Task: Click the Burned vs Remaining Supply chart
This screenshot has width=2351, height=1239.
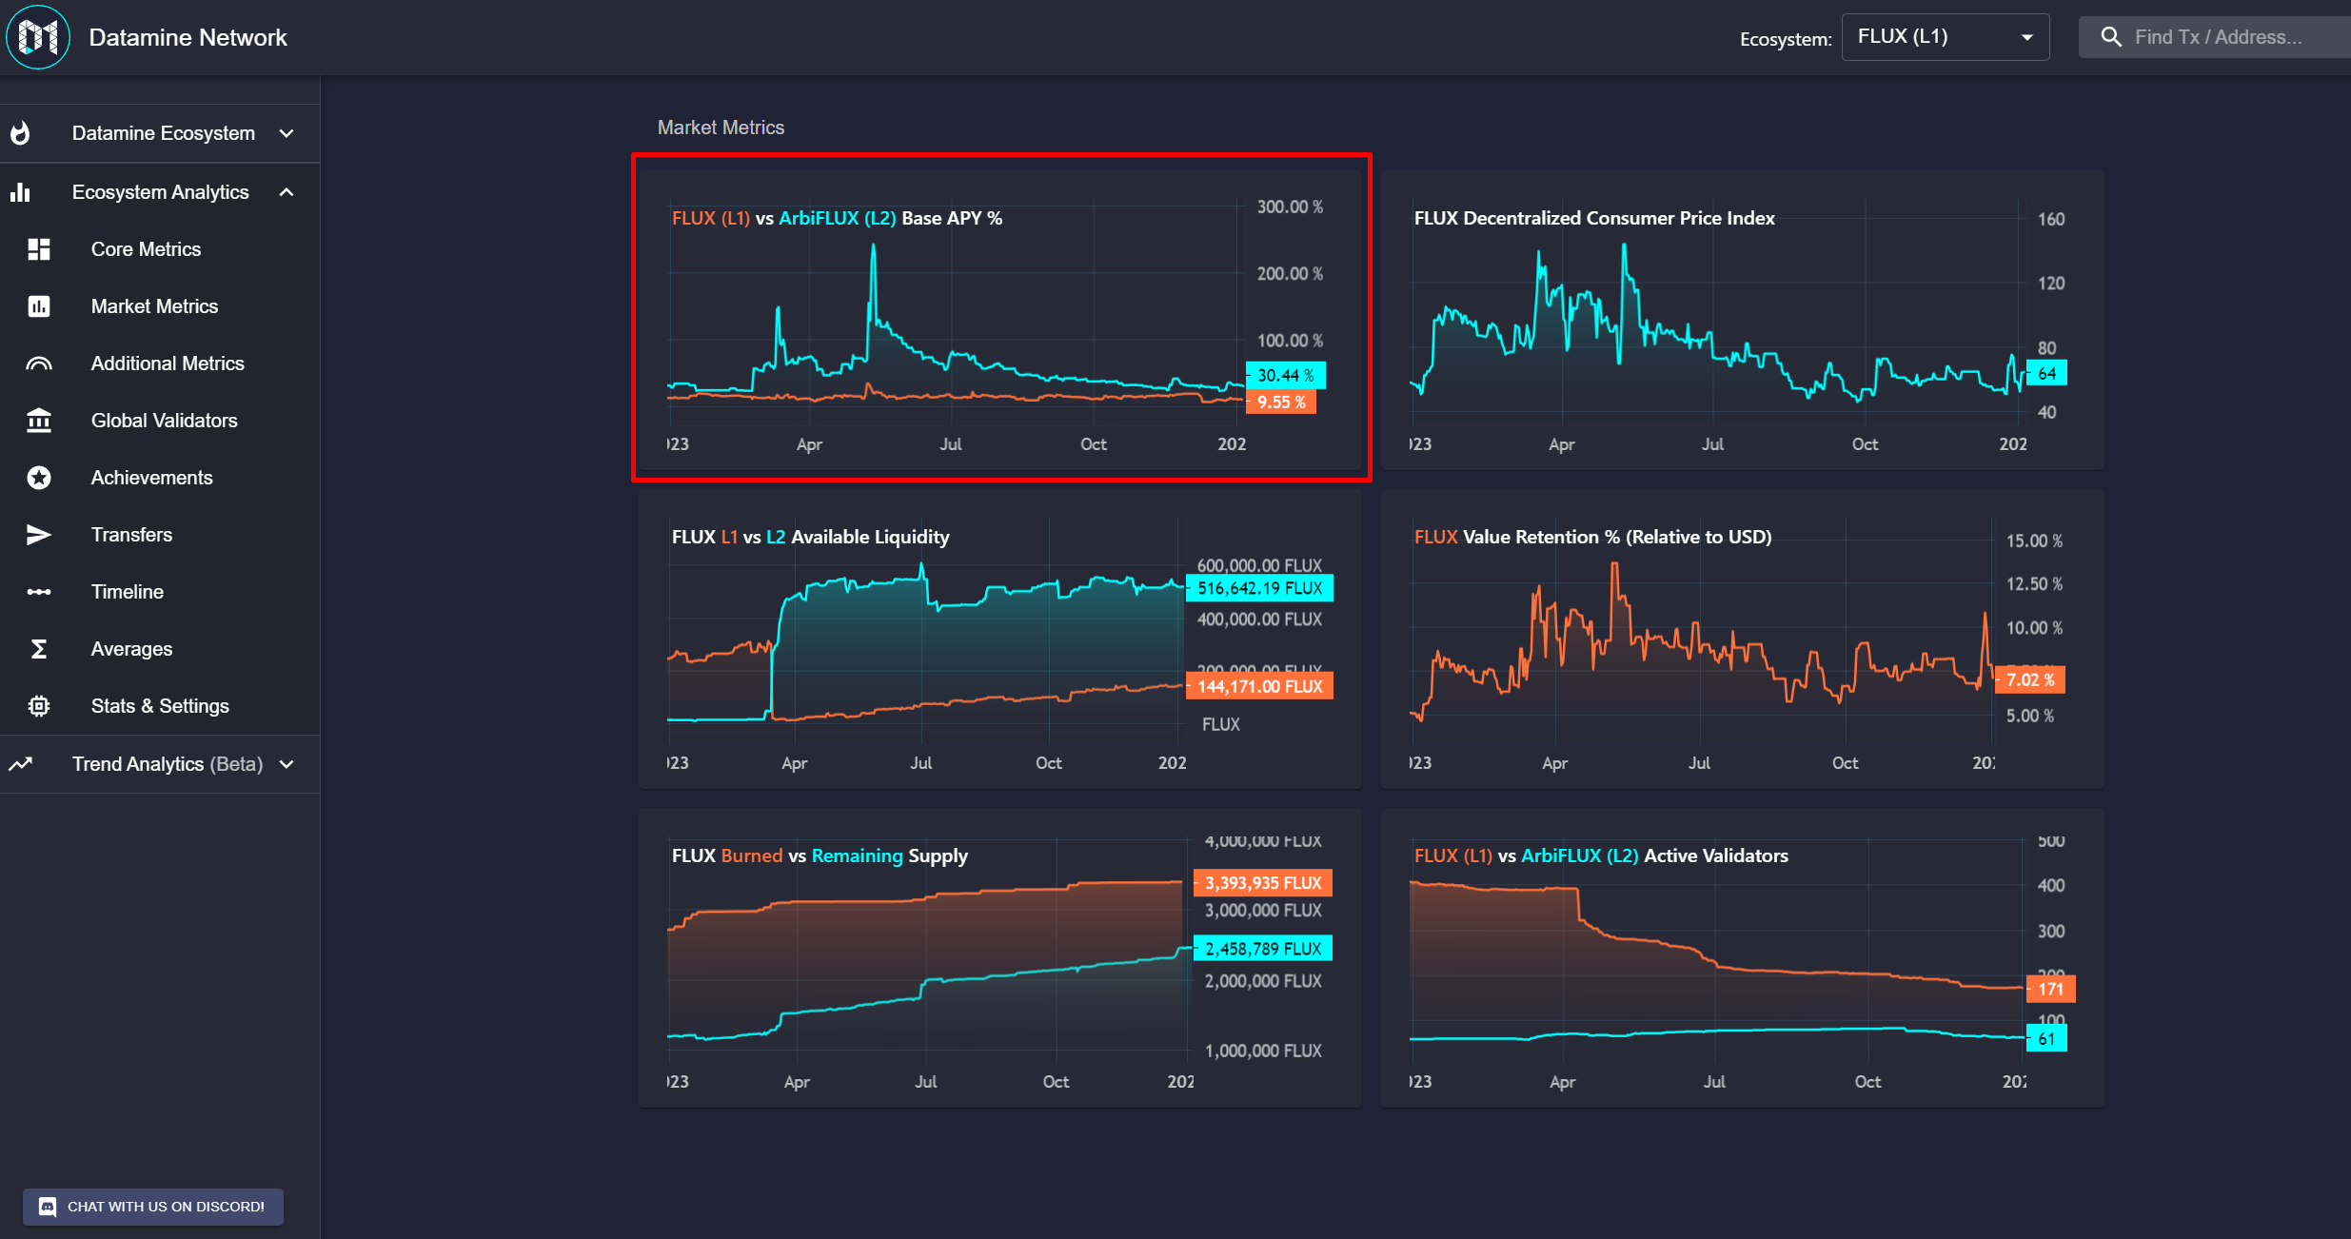Action: [x=1000, y=957]
